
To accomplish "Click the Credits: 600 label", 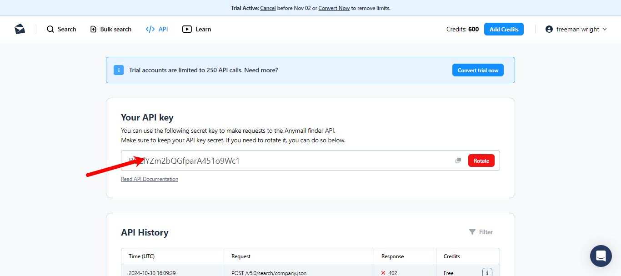I will [x=462, y=29].
